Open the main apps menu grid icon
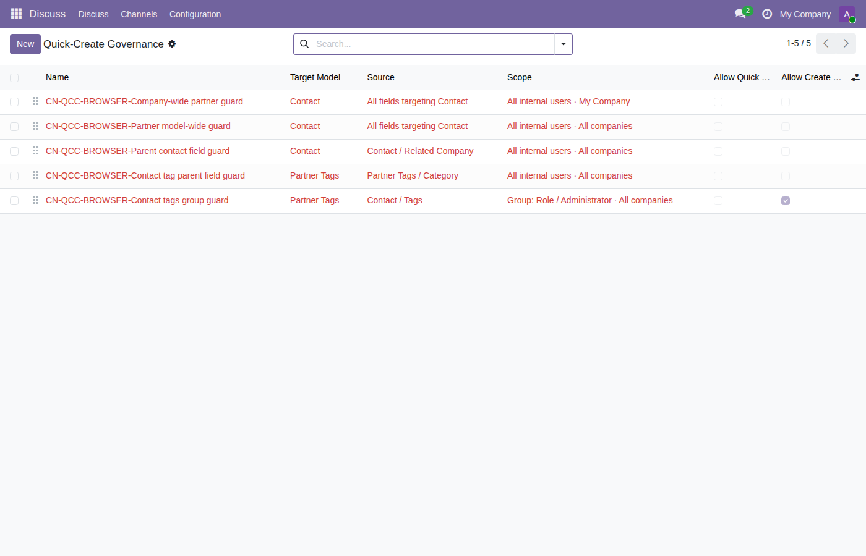The image size is (866, 556). pyautogui.click(x=16, y=14)
